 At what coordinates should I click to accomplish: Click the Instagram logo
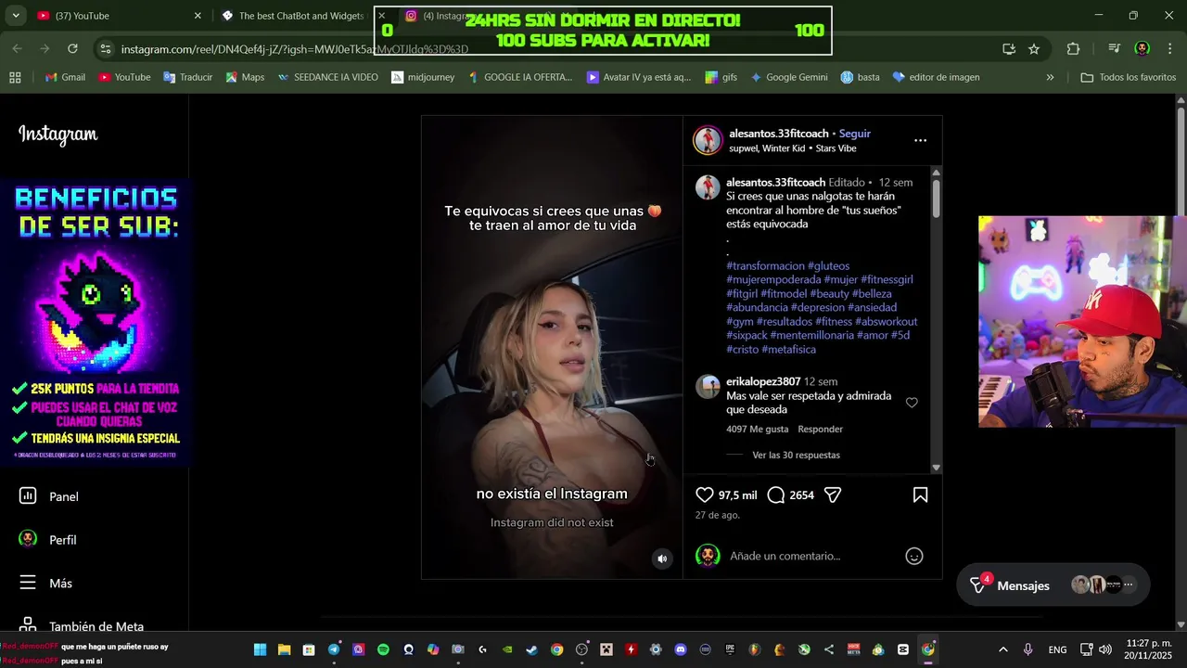57,135
